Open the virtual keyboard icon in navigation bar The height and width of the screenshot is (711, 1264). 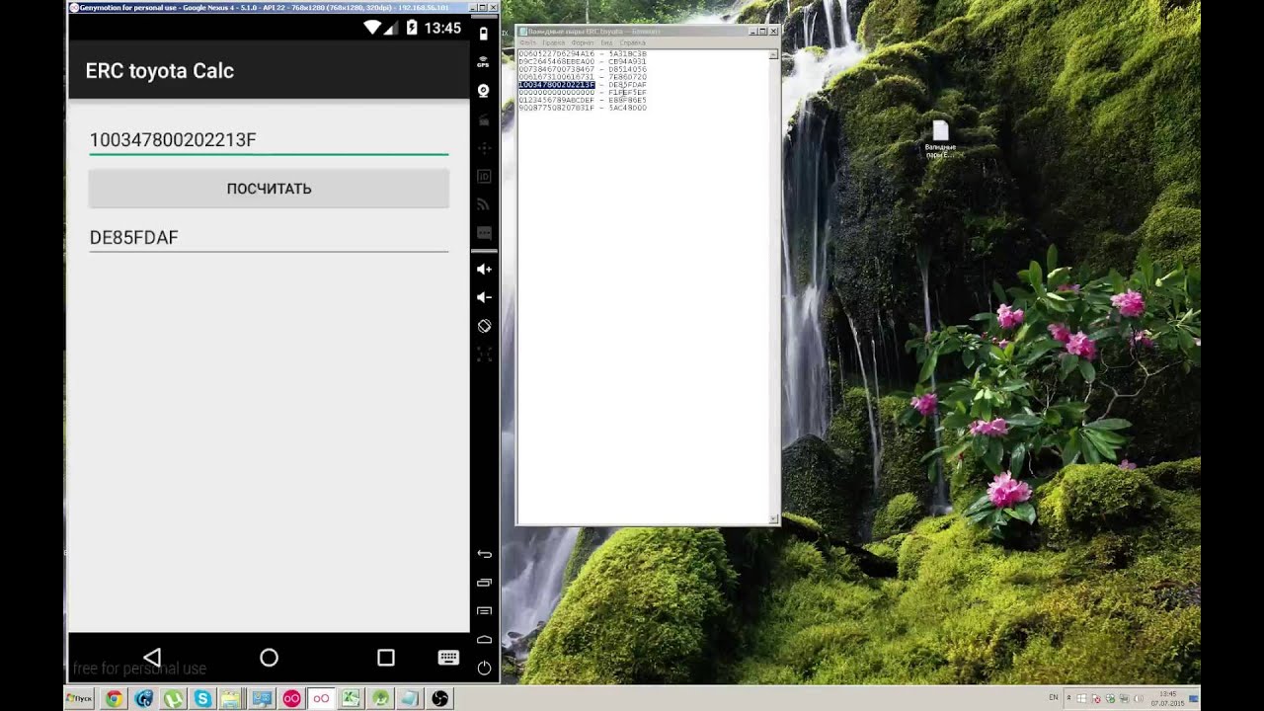(x=448, y=658)
